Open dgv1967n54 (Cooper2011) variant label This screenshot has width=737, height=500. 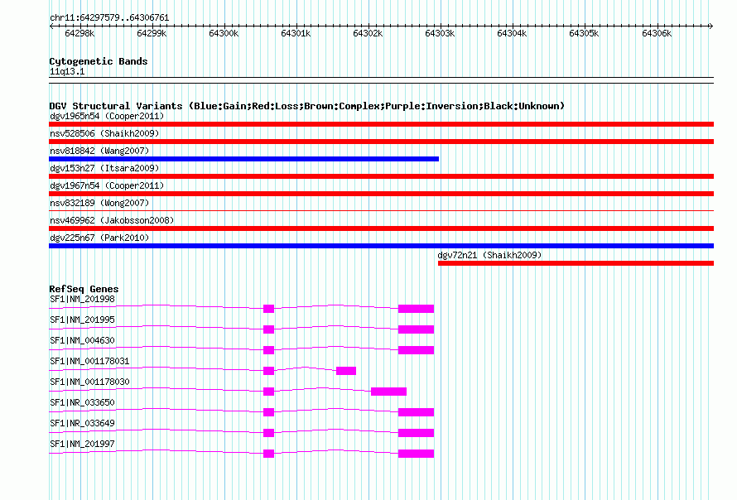(x=107, y=185)
